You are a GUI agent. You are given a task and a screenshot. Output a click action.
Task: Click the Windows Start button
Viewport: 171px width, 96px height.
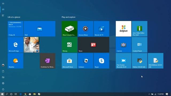[2, 94]
